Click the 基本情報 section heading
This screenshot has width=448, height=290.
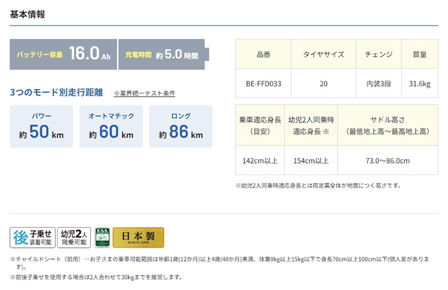[x=27, y=14]
